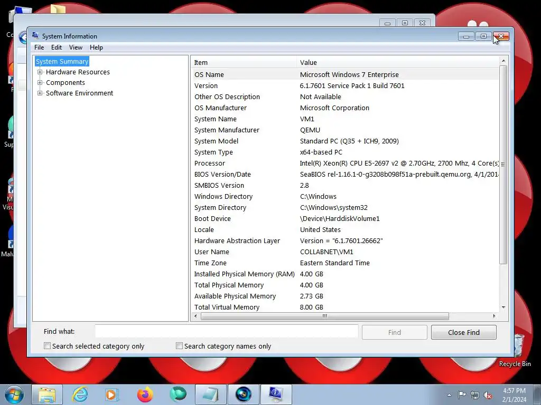Open the green globe app in taskbar
Image resolution: width=541 pixels, height=405 pixels.
tap(178, 394)
